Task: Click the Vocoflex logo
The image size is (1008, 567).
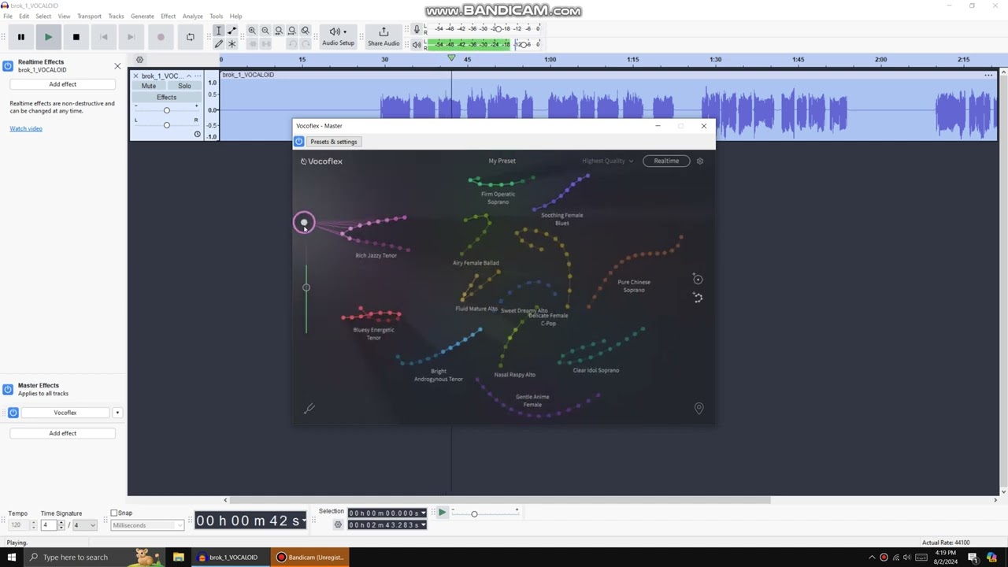Action: 321,161
